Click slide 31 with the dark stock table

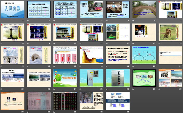click(64, 101)
